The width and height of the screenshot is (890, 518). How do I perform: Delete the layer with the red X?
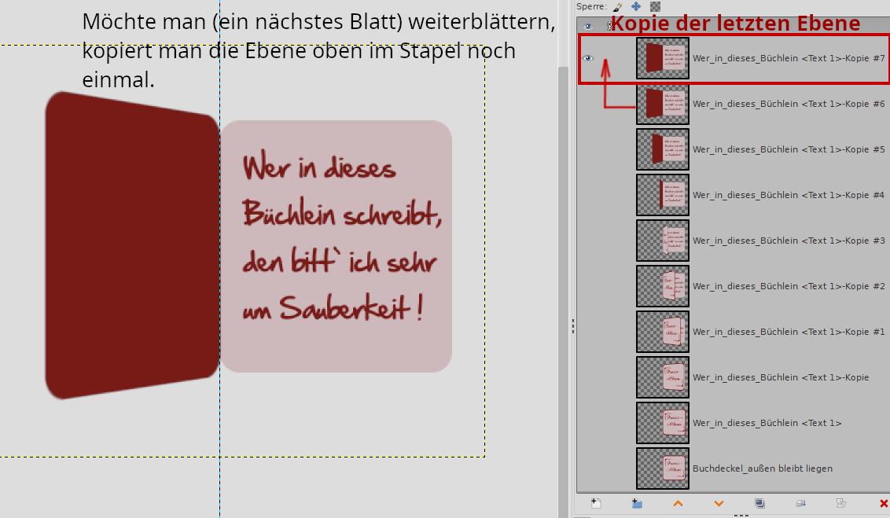[x=883, y=503]
